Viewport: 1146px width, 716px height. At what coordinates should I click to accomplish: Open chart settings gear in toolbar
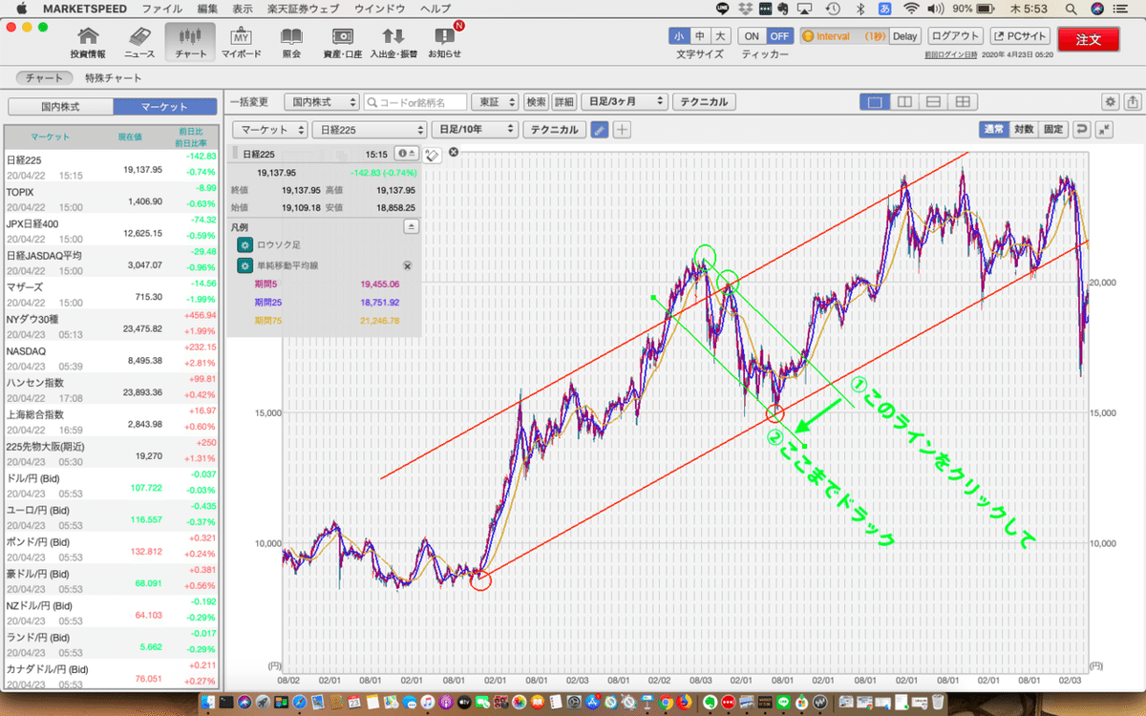pyautogui.click(x=1110, y=101)
